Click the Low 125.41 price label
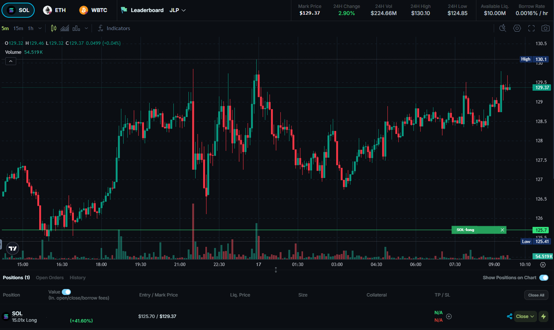The image size is (554, 330). pyautogui.click(x=535, y=241)
